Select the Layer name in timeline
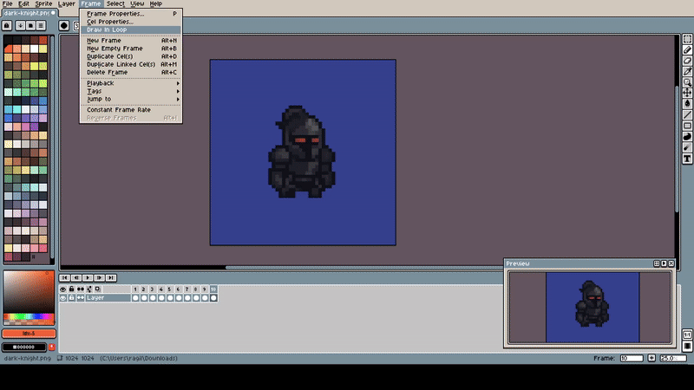 [x=108, y=298]
